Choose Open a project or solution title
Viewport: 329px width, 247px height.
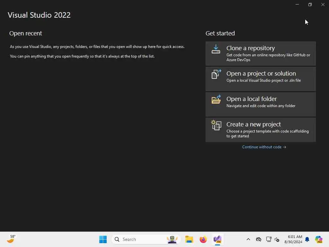pos(261,74)
